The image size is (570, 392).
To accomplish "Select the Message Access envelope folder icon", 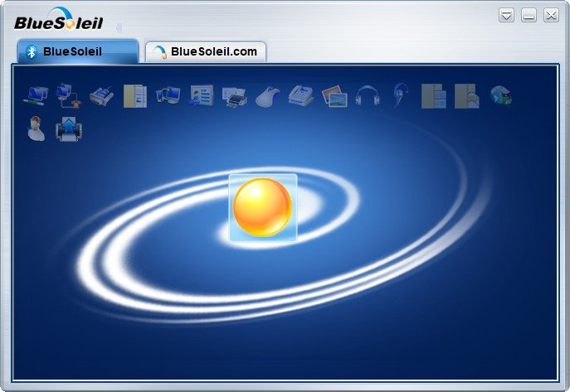I will coord(467,96).
